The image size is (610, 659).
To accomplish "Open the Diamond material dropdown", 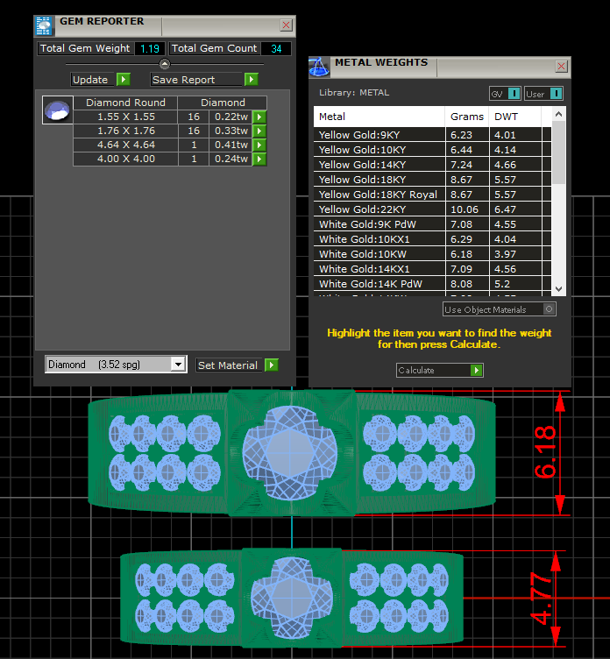I will (179, 365).
